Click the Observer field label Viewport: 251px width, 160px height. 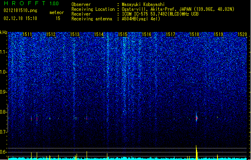81,4
